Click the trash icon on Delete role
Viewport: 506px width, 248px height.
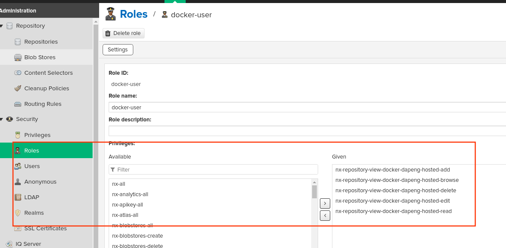click(108, 33)
